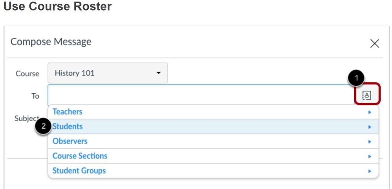The width and height of the screenshot is (392, 189).
Task: Select Teachers from the roster list
Action: coord(68,112)
